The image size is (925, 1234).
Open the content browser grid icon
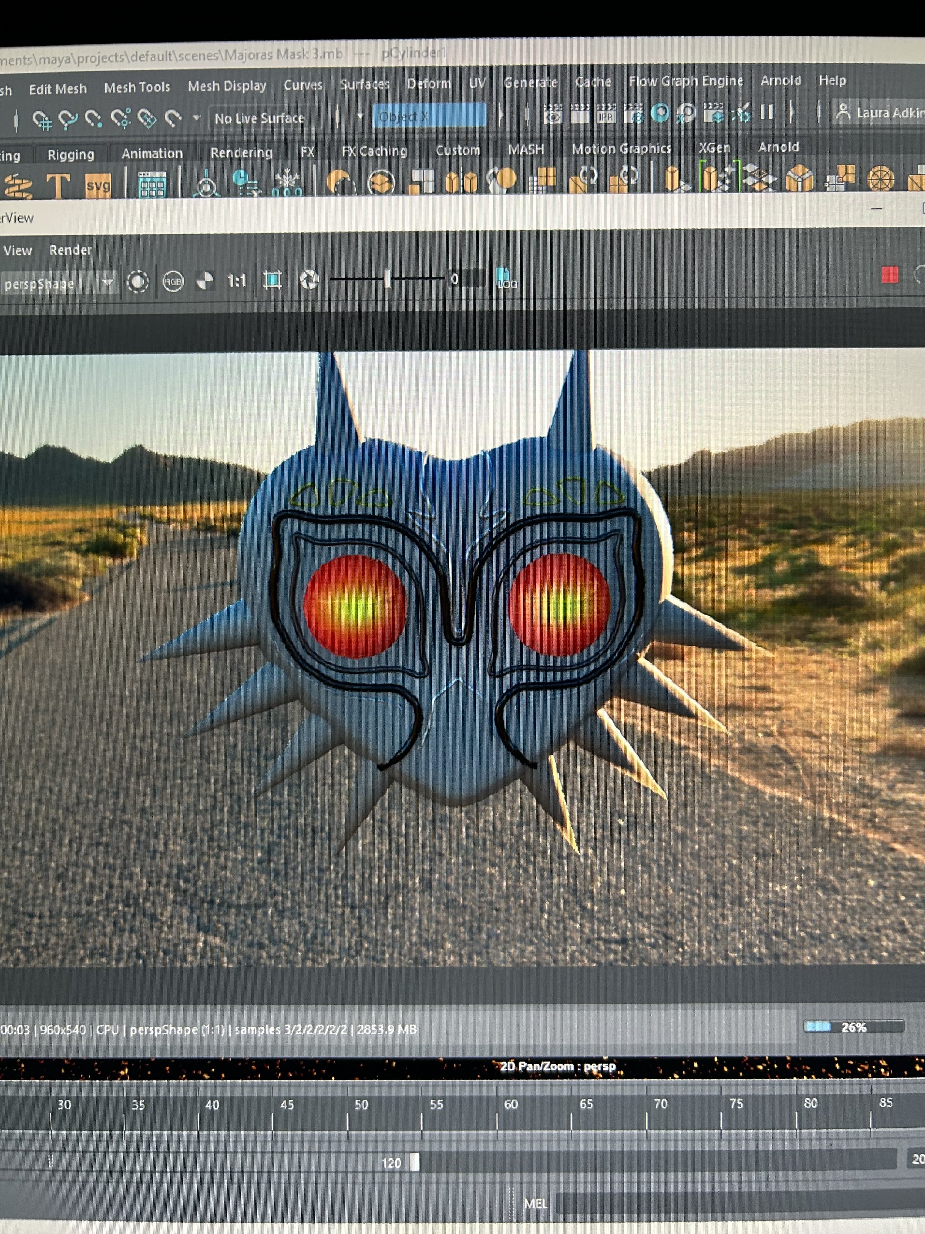click(x=152, y=185)
